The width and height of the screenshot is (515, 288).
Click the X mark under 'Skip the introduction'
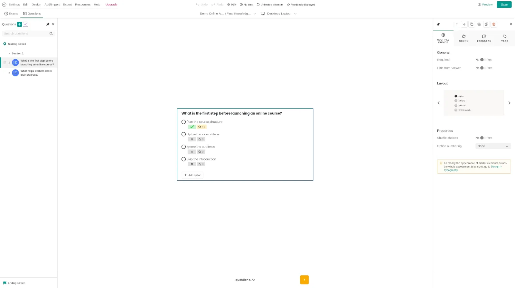[x=192, y=164]
